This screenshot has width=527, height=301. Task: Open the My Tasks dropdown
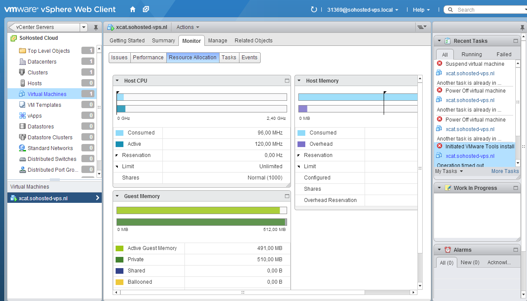(449, 171)
